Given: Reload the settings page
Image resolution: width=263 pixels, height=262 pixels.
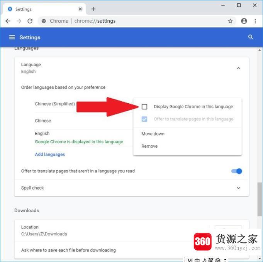Looking at the screenshot, I should [x=30, y=21].
